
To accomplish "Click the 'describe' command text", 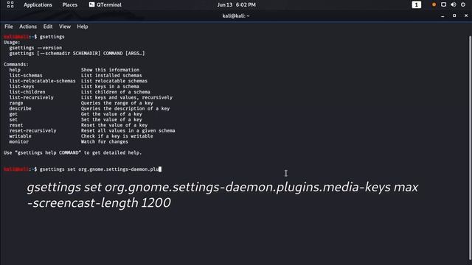I will 20,108.
